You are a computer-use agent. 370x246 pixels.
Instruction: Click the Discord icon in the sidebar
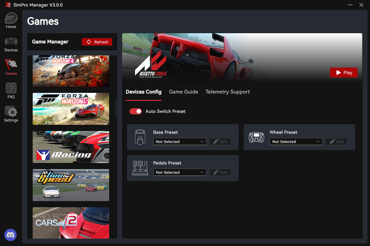[x=10, y=235]
